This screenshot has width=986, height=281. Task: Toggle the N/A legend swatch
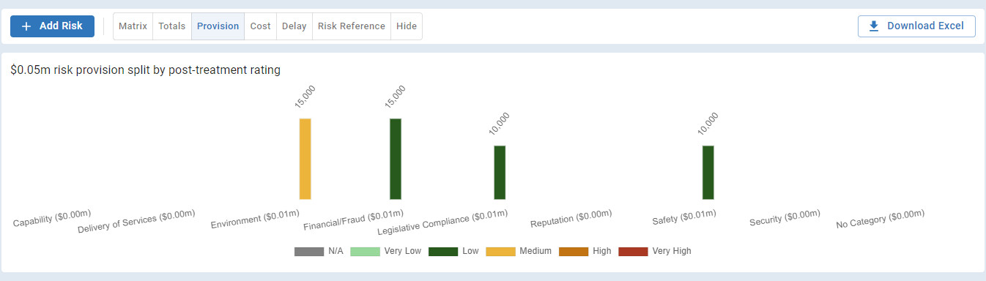309,251
